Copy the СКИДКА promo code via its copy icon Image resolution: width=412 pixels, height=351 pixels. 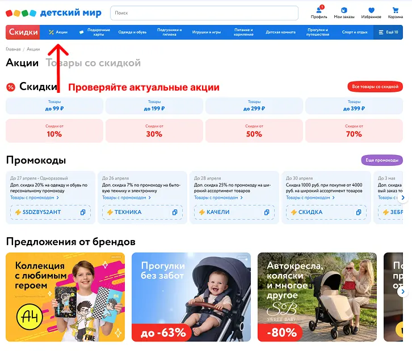coord(359,212)
